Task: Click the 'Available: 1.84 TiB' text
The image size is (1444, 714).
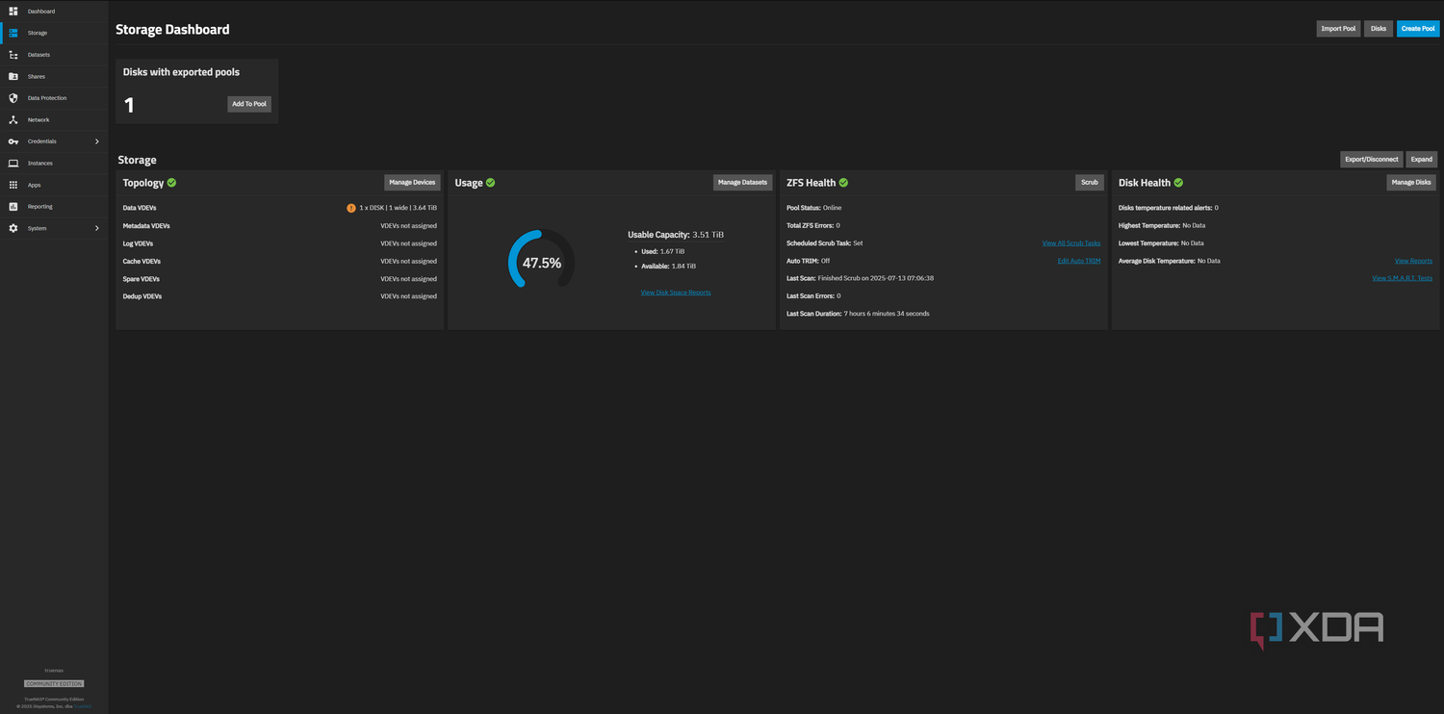Action: [668, 267]
